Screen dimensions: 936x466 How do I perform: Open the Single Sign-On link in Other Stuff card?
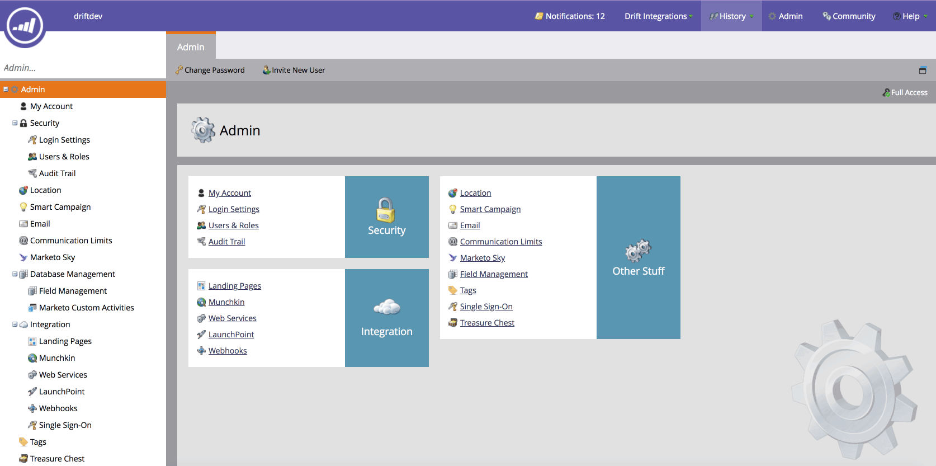(486, 307)
